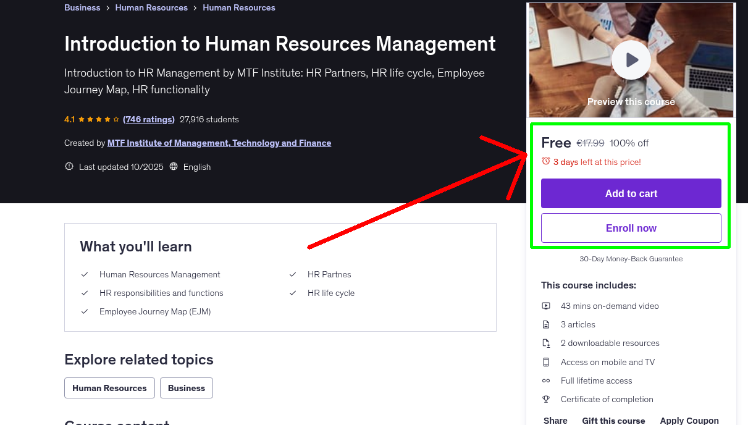Screen dimensions: 748x425
Task: Click the alarm clock icon beside 3 days left
Action: 545,161
